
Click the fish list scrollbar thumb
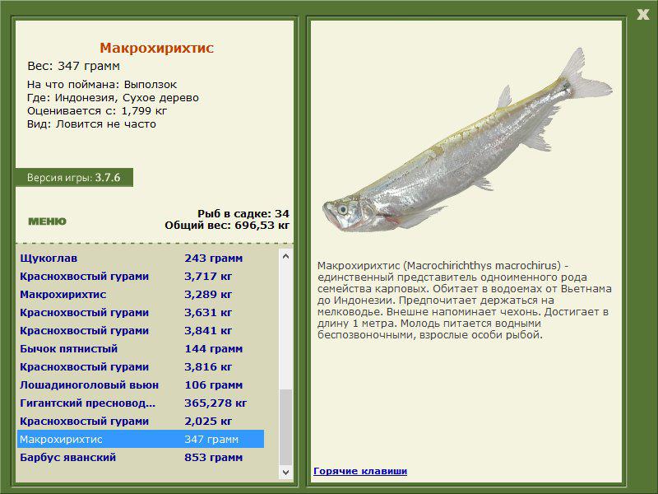click(x=285, y=426)
